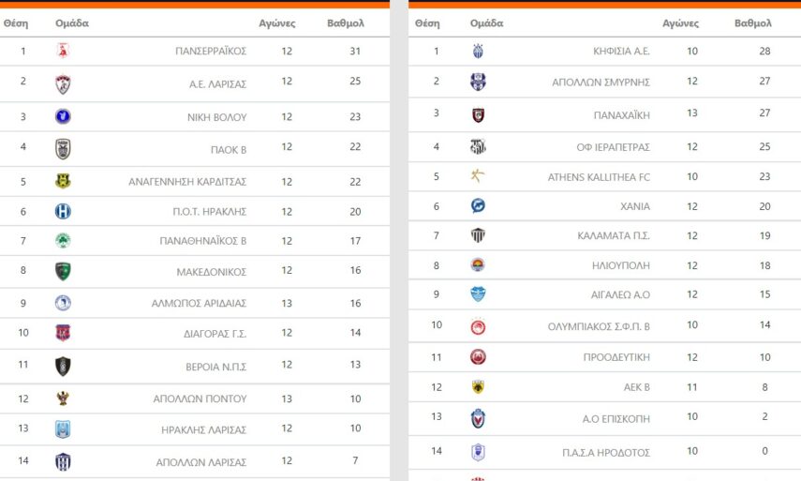The image size is (801, 481).
Task: Click the Ολυμπιακός Σ.Φ.Π. Β logo
Action: [478, 326]
